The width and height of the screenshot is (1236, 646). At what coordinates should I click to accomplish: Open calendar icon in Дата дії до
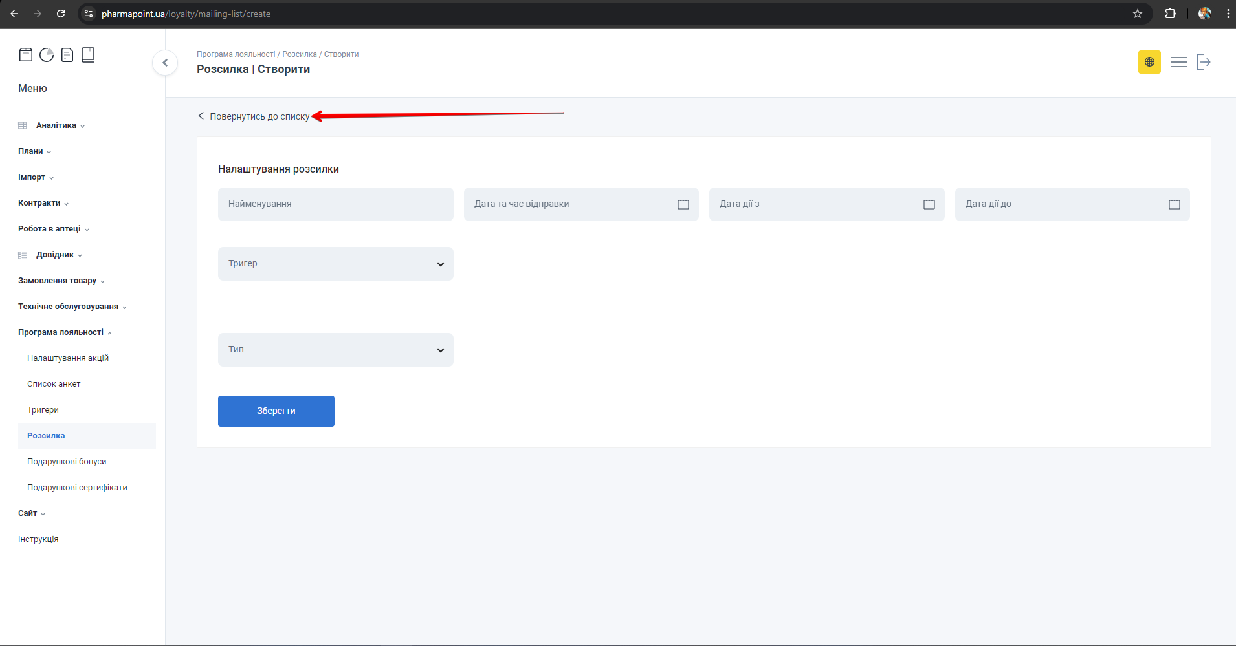coord(1175,204)
